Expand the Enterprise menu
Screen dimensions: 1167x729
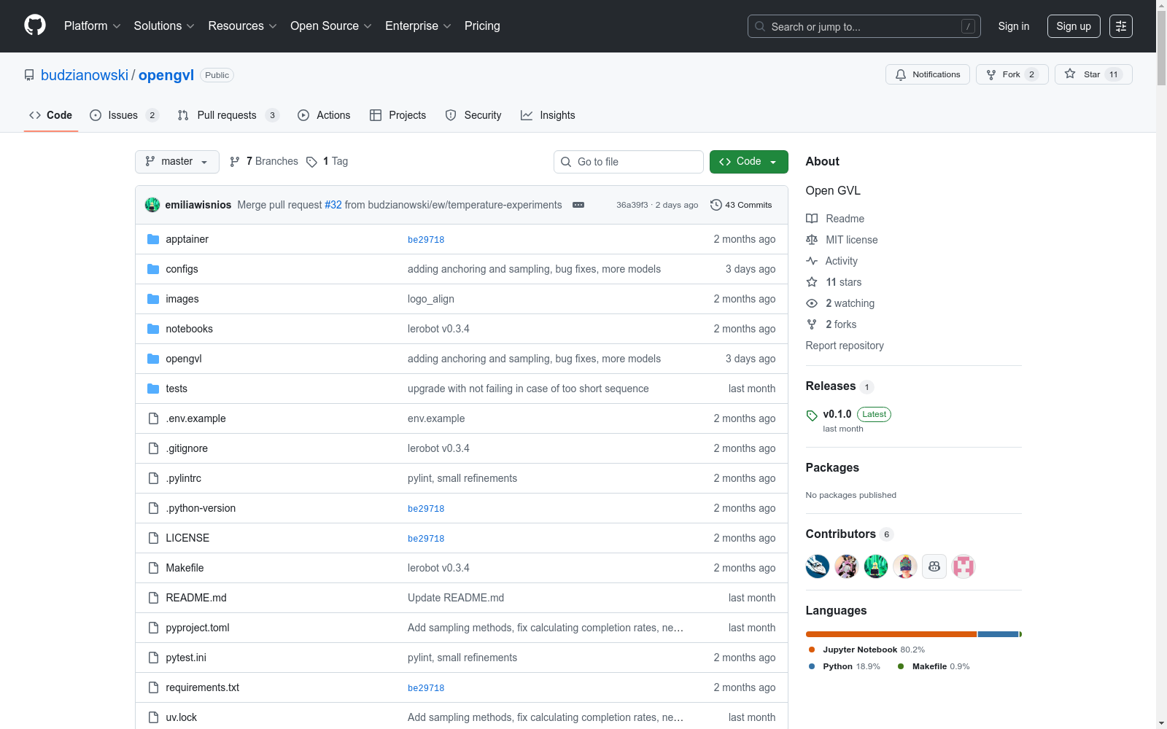coord(418,26)
